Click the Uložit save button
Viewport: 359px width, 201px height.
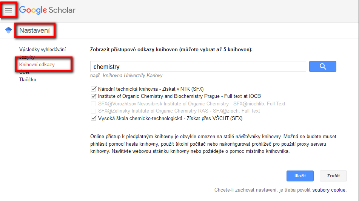pyautogui.click(x=300, y=176)
